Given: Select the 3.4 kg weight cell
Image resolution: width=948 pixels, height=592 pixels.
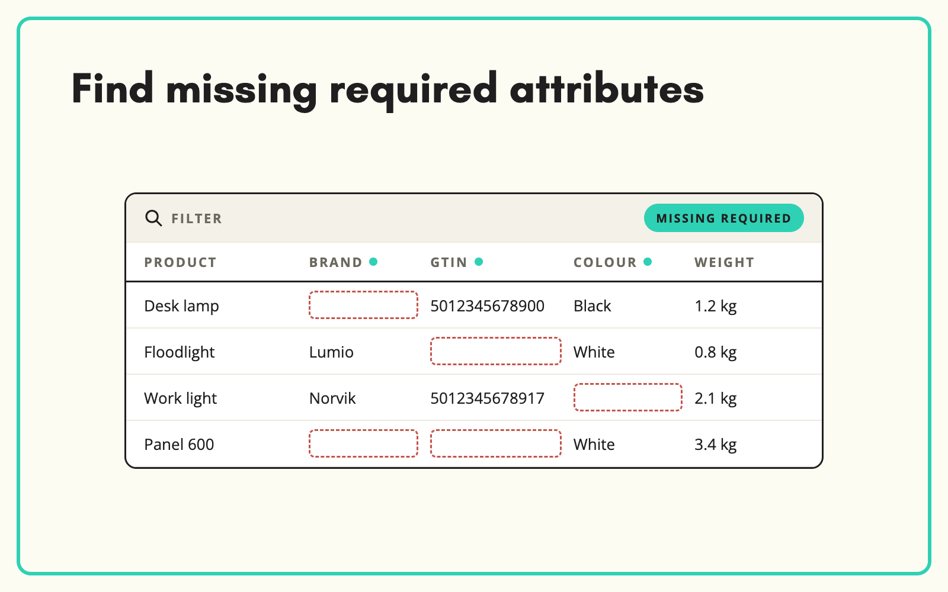Looking at the screenshot, I should pyautogui.click(x=715, y=445).
